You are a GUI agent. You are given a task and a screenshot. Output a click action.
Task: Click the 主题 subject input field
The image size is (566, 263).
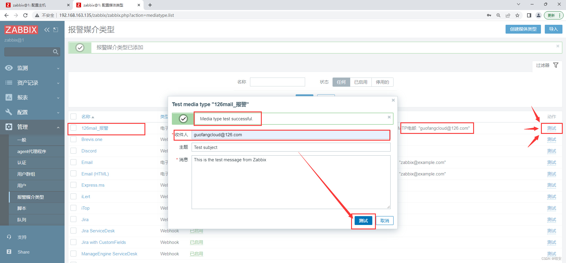(x=291, y=147)
